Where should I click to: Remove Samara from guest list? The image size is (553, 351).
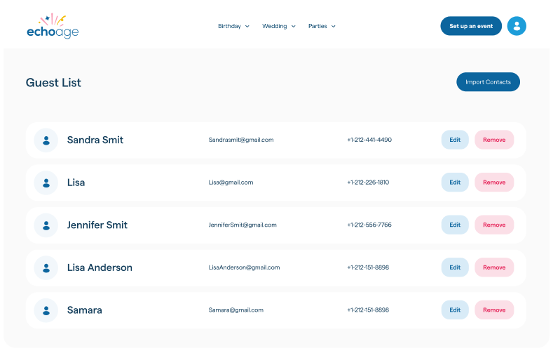click(x=494, y=310)
